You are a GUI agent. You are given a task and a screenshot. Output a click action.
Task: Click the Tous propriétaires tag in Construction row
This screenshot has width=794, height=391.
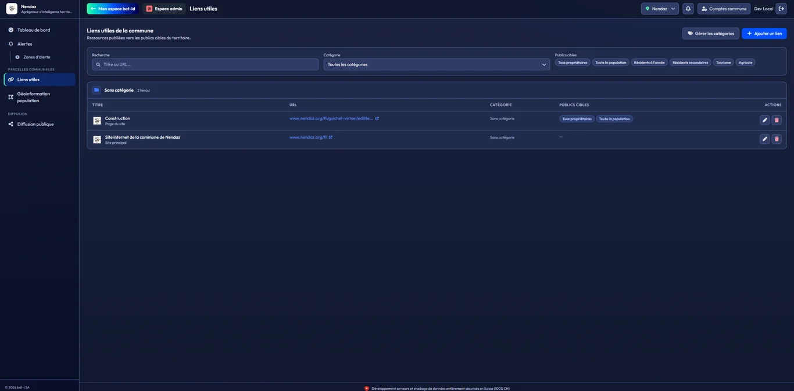pos(577,119)
